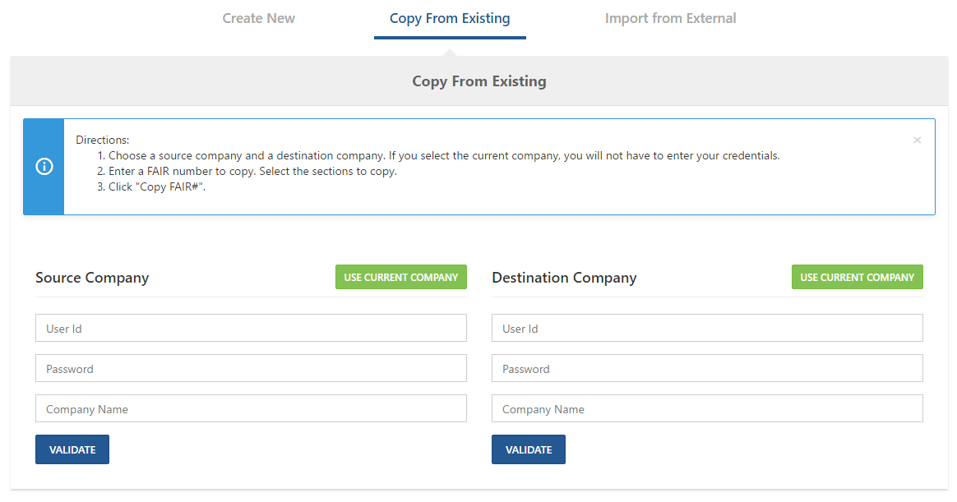Click the 'Directions:' label
The height and width of the screenshot is (502, 957).
[x=103, y=140]
